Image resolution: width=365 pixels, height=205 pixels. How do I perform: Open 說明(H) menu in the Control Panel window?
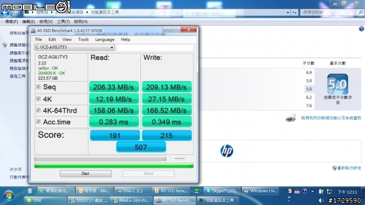click(81, 22)
